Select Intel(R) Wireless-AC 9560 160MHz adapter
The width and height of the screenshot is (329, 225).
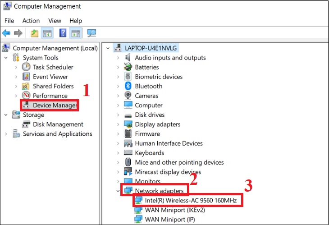[191, 201]
